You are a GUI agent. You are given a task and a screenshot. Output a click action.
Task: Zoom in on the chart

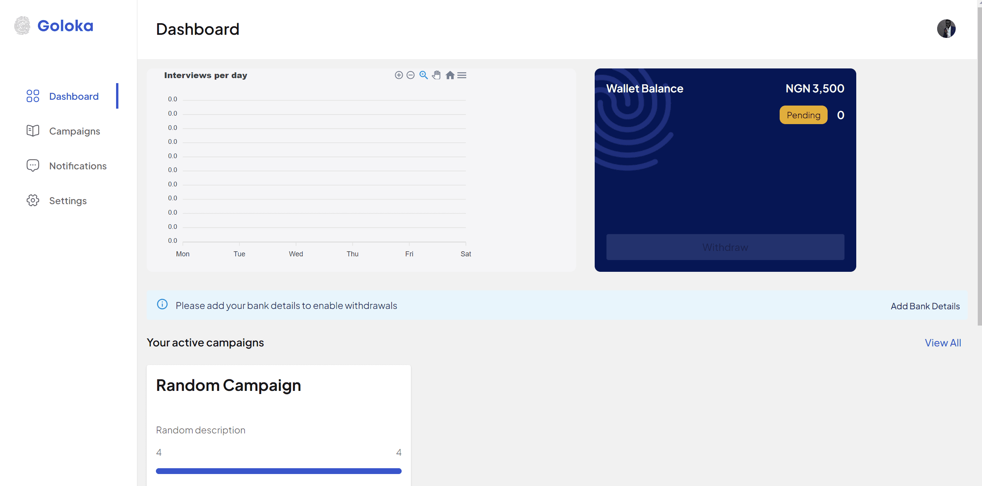coord(399,75)
